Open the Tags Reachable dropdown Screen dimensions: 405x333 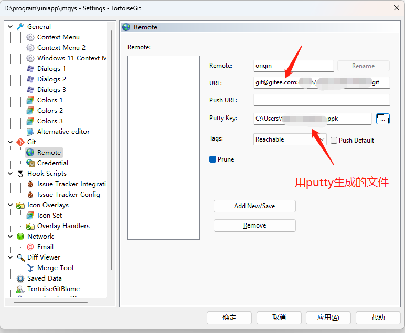click(290, 139)
